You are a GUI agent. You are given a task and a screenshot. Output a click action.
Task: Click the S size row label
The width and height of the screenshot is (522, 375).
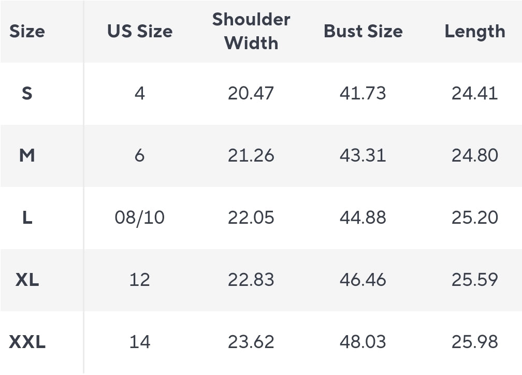[x=27, y=94]
